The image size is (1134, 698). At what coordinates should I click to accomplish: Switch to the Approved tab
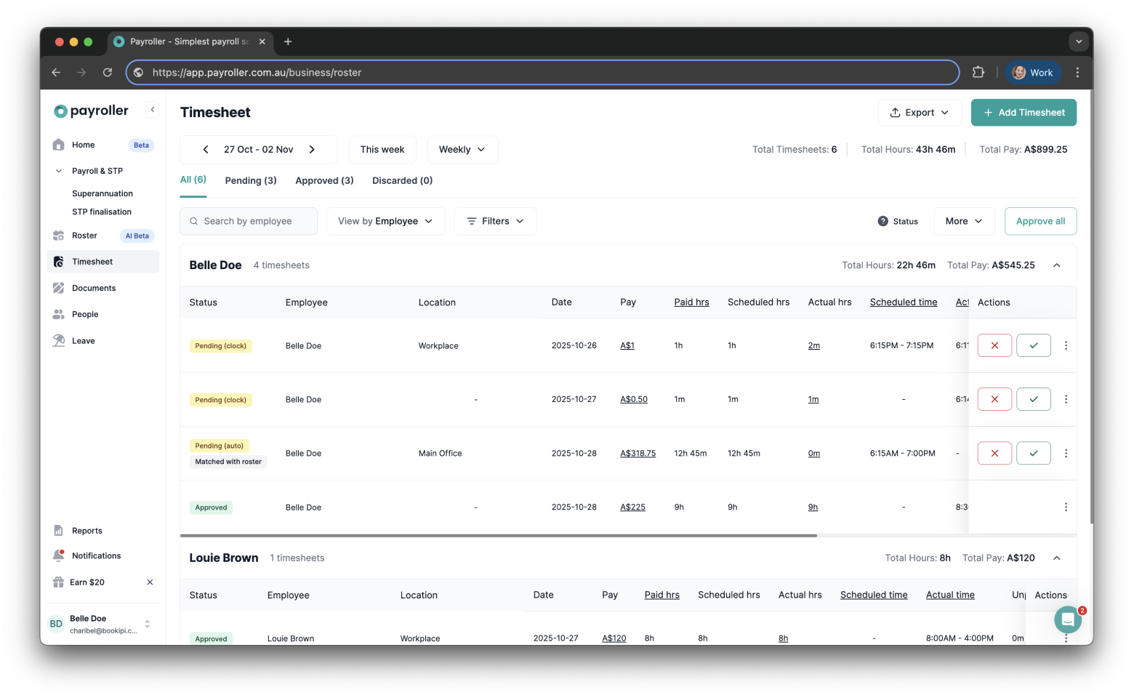click(x=324, y=180)
